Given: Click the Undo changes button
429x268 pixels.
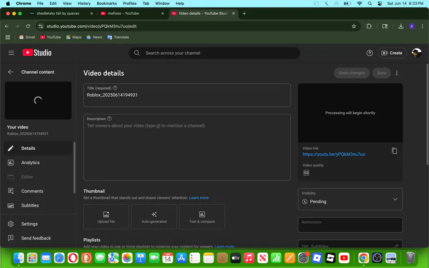Looking at the screenshot, I should (352, 73).
